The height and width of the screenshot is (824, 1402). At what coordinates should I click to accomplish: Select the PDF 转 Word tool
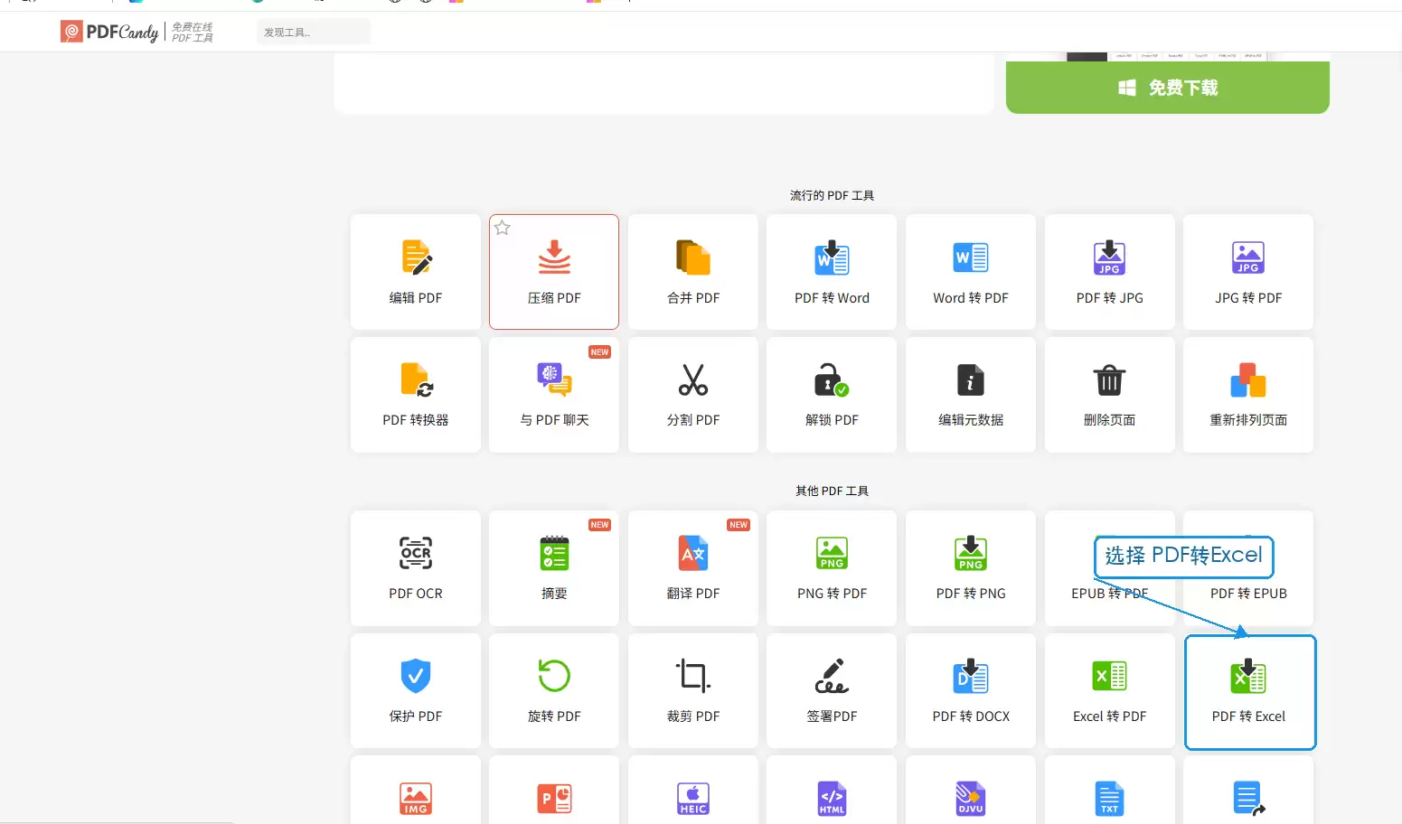pos(832,272)
